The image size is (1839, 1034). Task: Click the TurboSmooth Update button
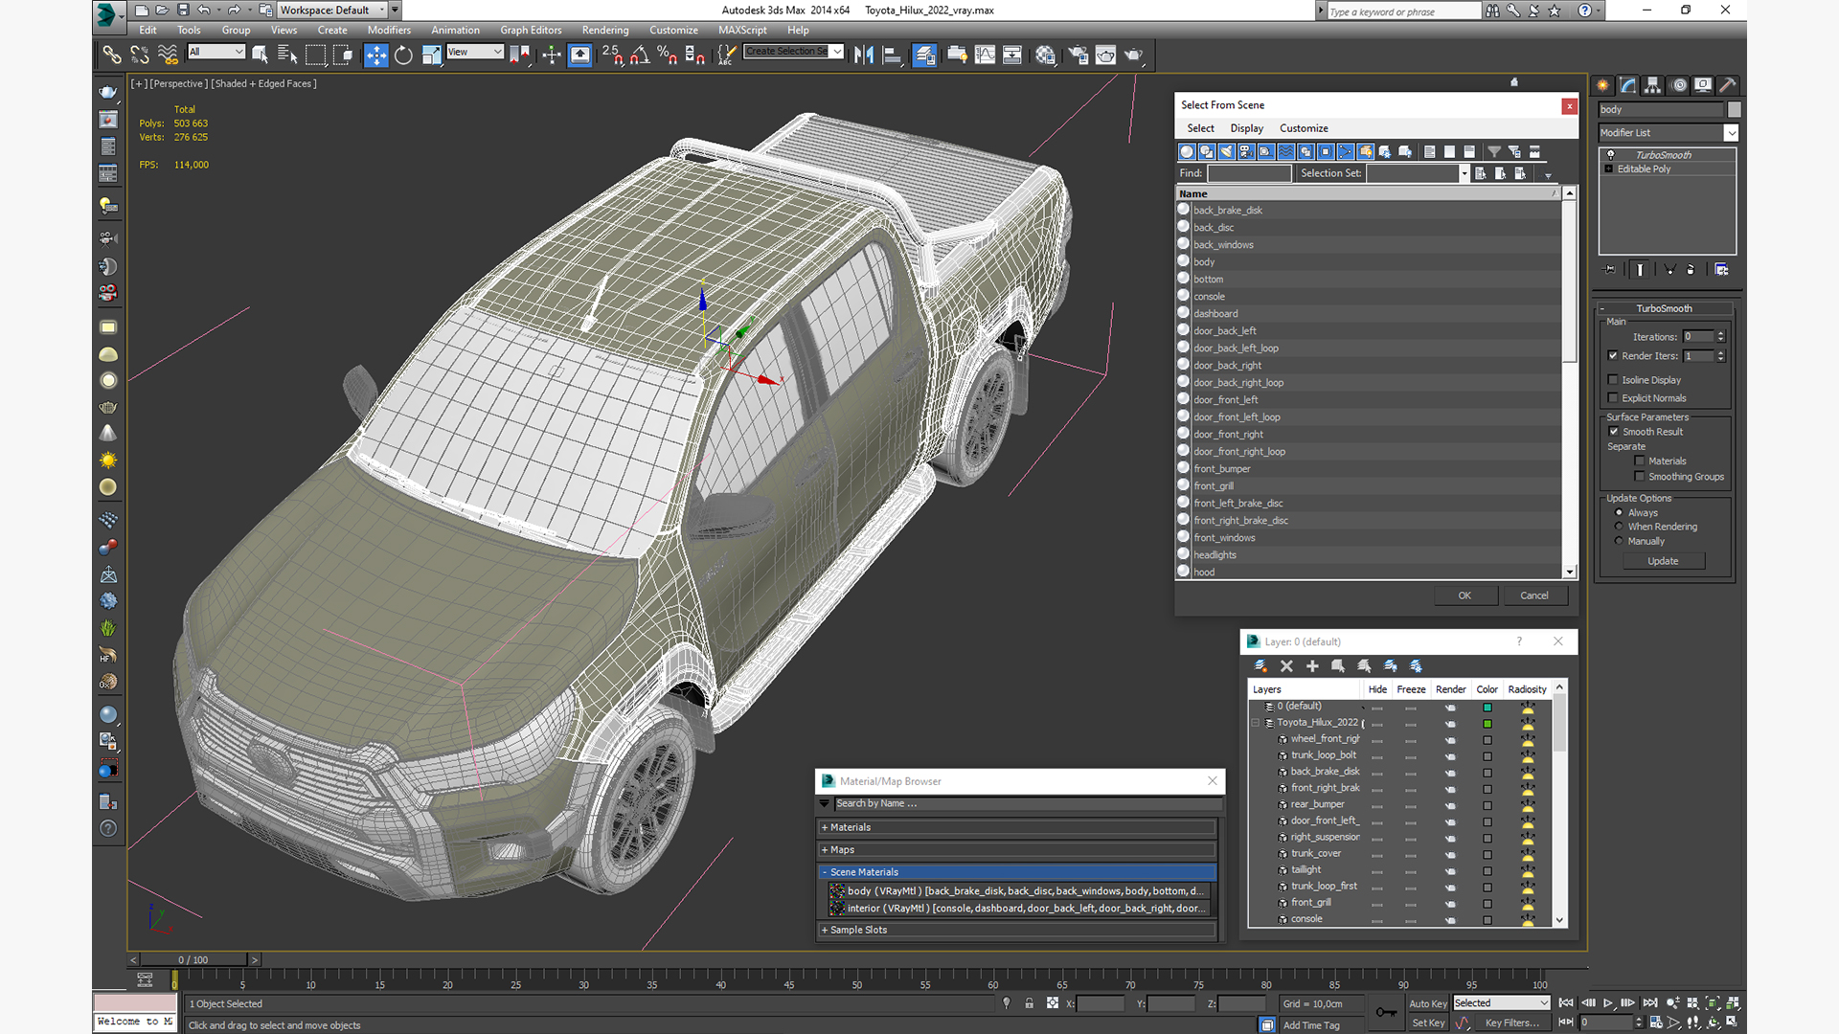(x=1663, y=561)
